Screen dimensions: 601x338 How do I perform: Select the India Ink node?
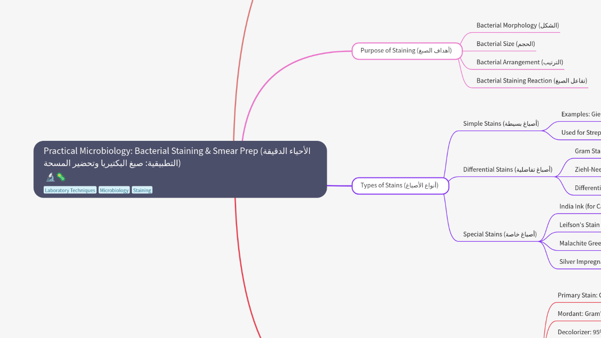point(580,207)
